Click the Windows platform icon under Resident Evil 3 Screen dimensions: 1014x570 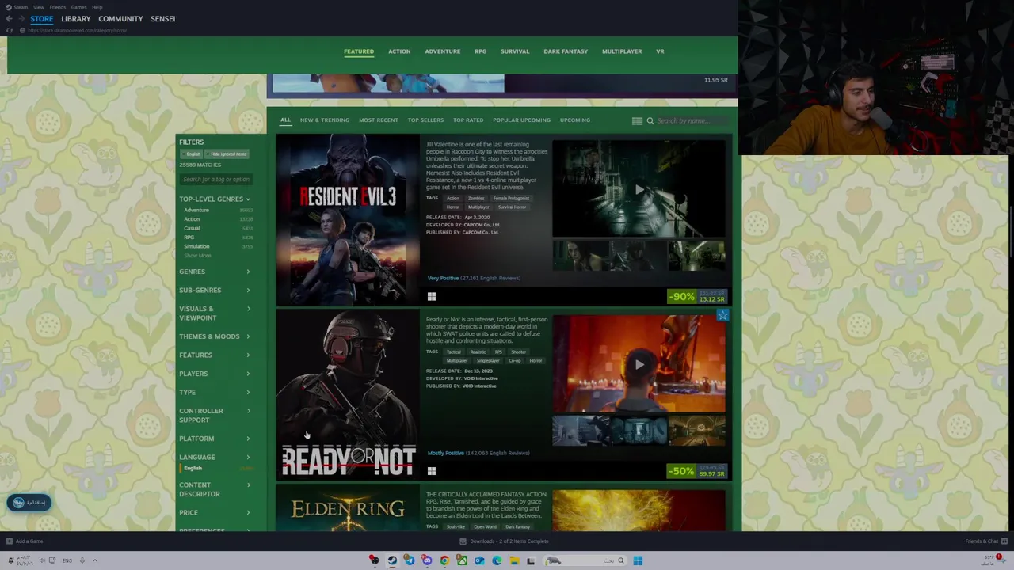pyautogui.click(x=432, y=296)
